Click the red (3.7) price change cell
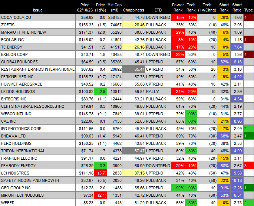Viewport: 254px width, 206px height. [100, 173]
